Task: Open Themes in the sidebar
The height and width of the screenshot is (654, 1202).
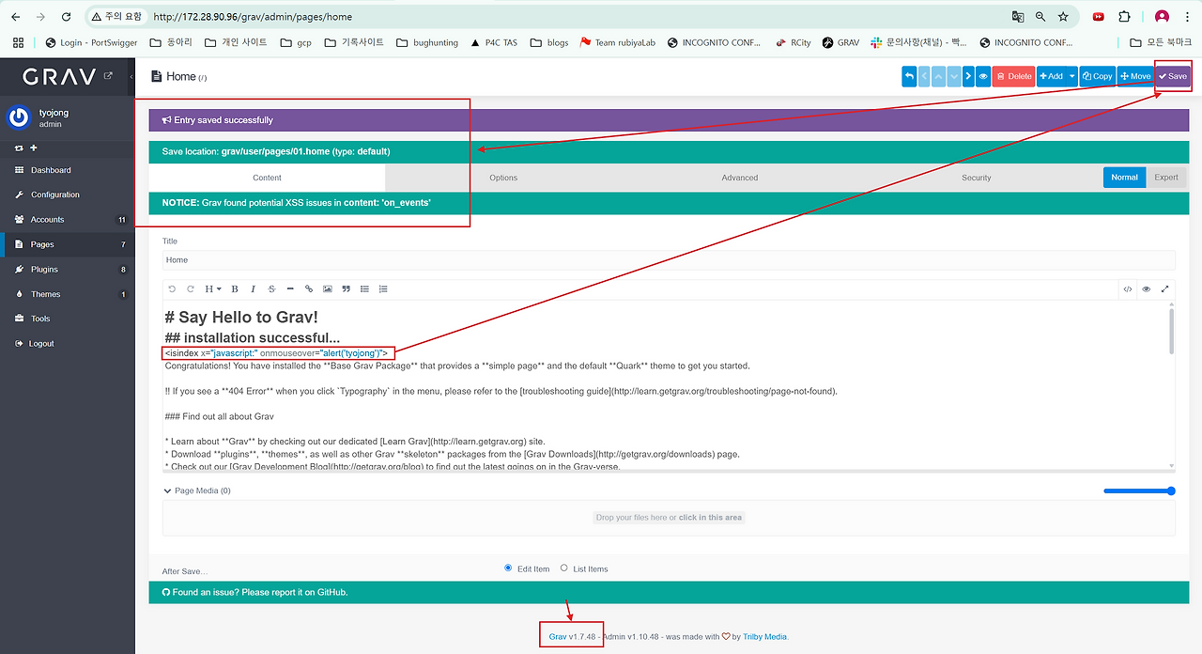Action: [68, 294]
